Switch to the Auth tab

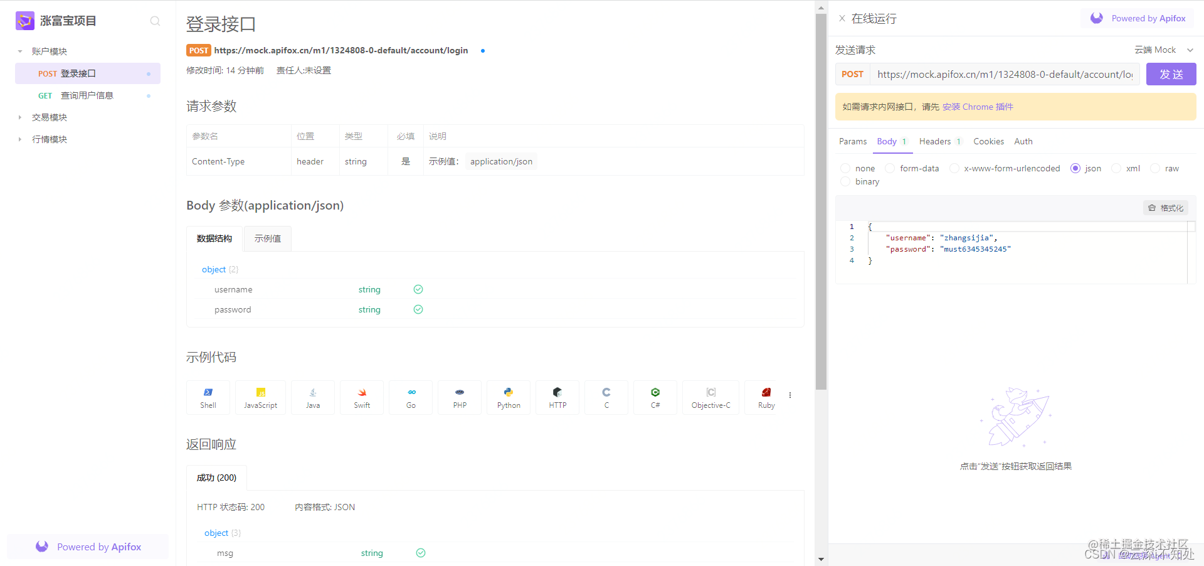[1023, 141]
